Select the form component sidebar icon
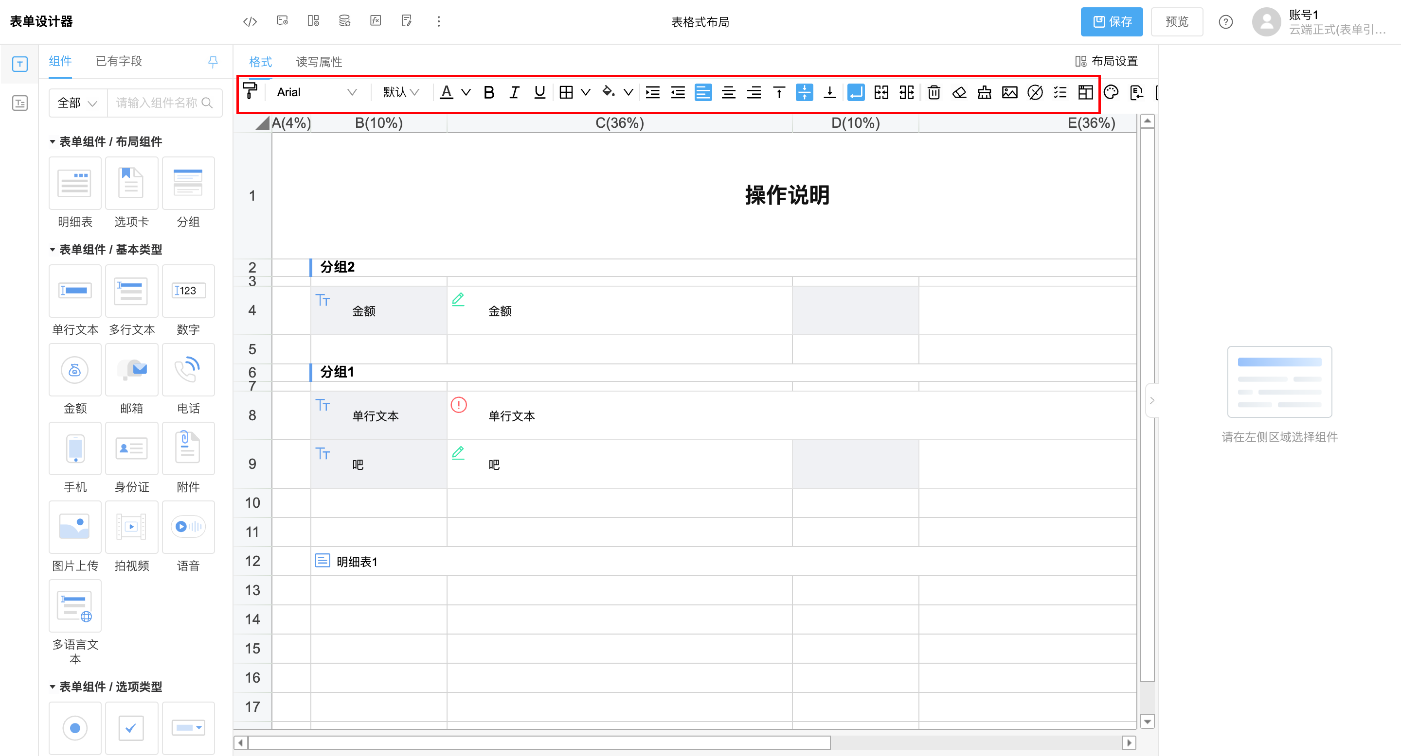 point(19,64)
